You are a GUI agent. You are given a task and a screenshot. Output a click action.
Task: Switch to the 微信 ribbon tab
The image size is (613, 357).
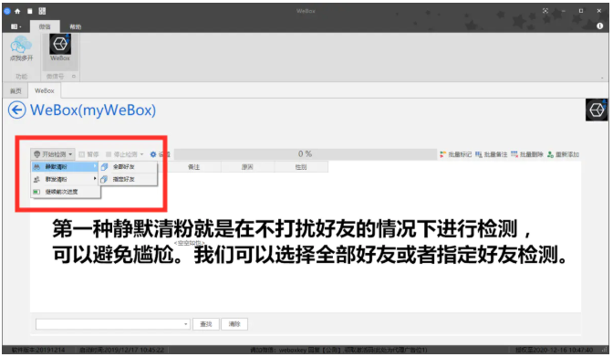click(x=45, y=26)
